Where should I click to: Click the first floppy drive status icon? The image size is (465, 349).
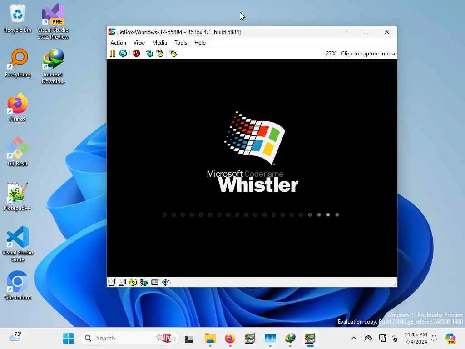(x=111, y=282)
